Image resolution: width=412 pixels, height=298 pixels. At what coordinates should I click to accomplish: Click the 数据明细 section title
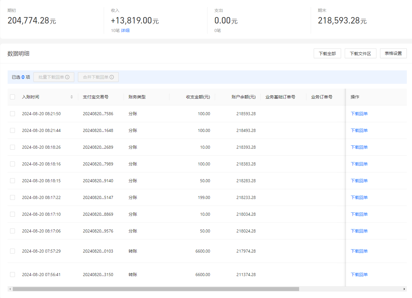click(18, 53)
